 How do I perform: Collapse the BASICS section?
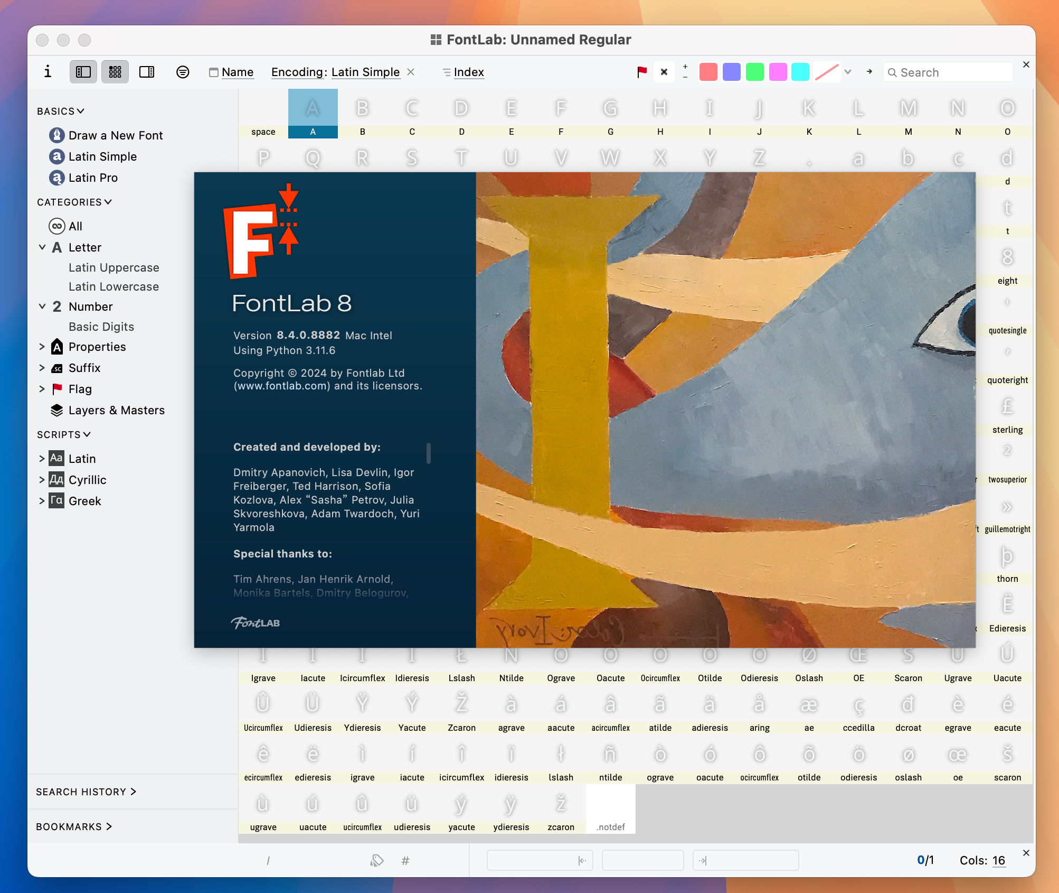pos(61,111)
